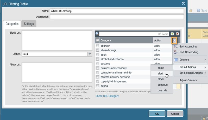The image size is (208, 120).
Task: Click the Save disk icon in background window
Action: tap(198, 10)
